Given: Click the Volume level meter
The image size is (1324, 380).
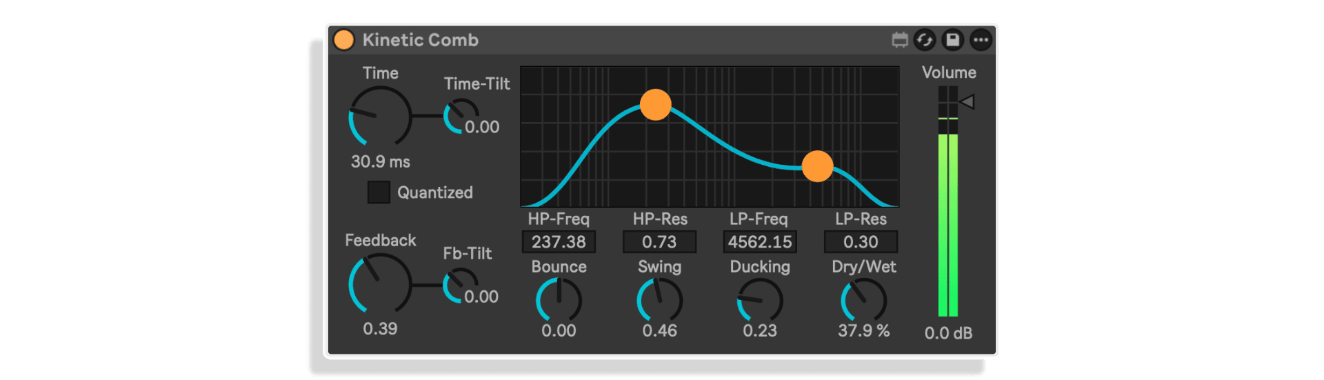Looking at the screenshot, I should click(x=948, y=201).
